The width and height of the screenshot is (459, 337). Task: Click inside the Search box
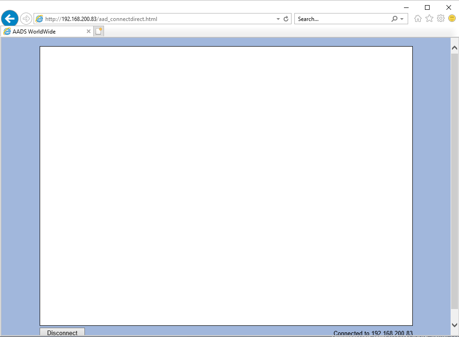pyautogui.click(x=341, y=19)
